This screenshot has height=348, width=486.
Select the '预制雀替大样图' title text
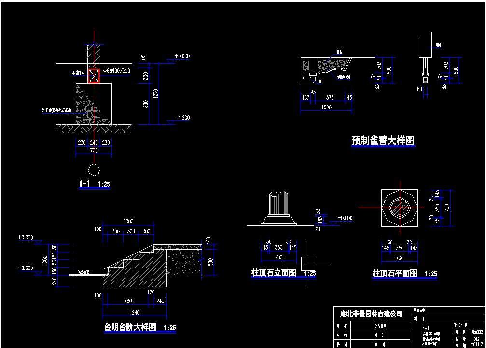pos(383,141)
